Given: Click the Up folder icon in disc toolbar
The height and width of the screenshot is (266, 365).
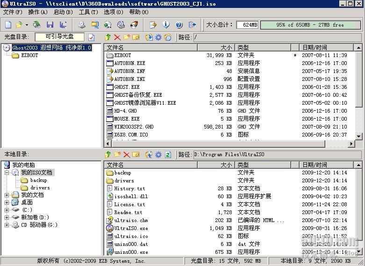Looking at the screenshot, I should tap(108, 37).
